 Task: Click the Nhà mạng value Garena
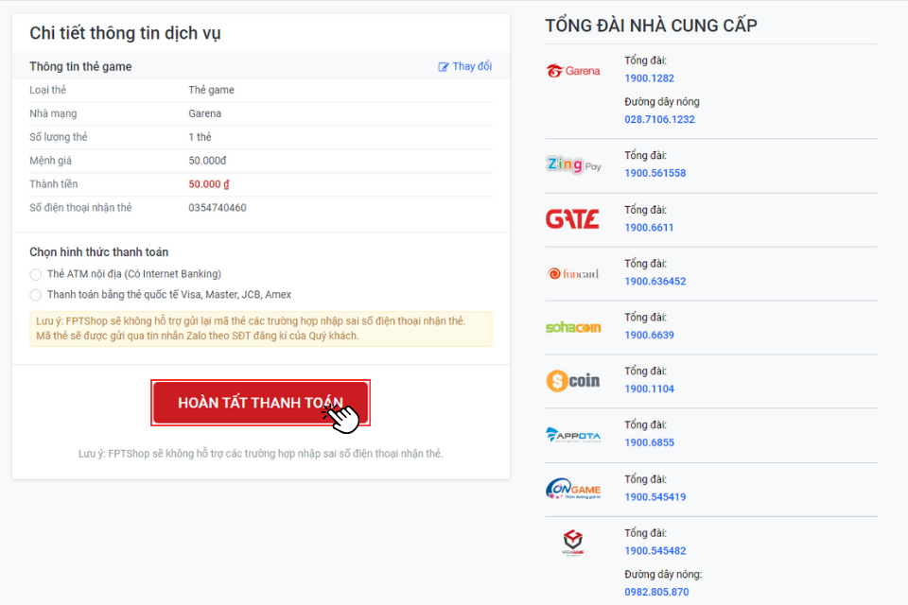point(204,113)
